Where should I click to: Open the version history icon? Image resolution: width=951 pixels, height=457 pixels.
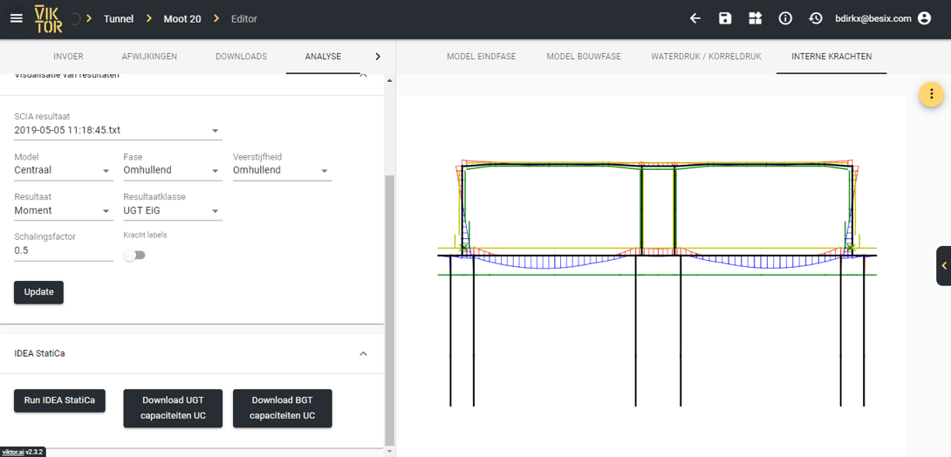[x=816, y=18]
